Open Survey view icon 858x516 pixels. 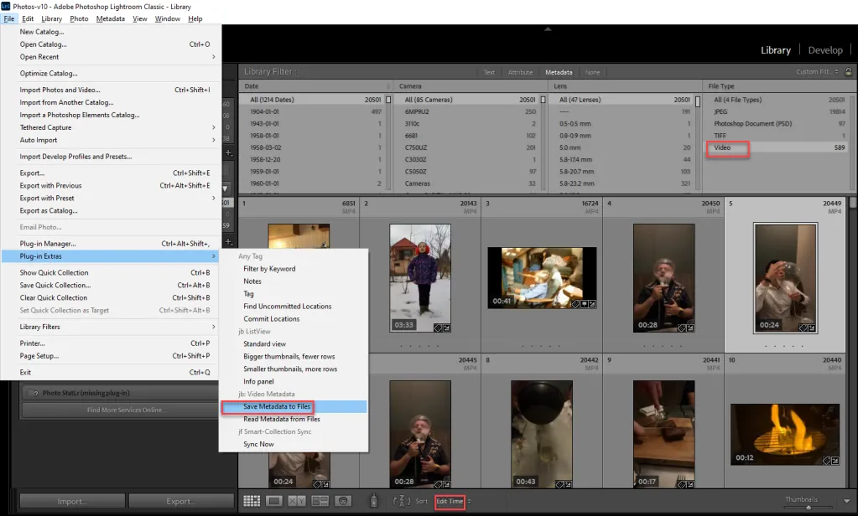click(x=319, y=501)
